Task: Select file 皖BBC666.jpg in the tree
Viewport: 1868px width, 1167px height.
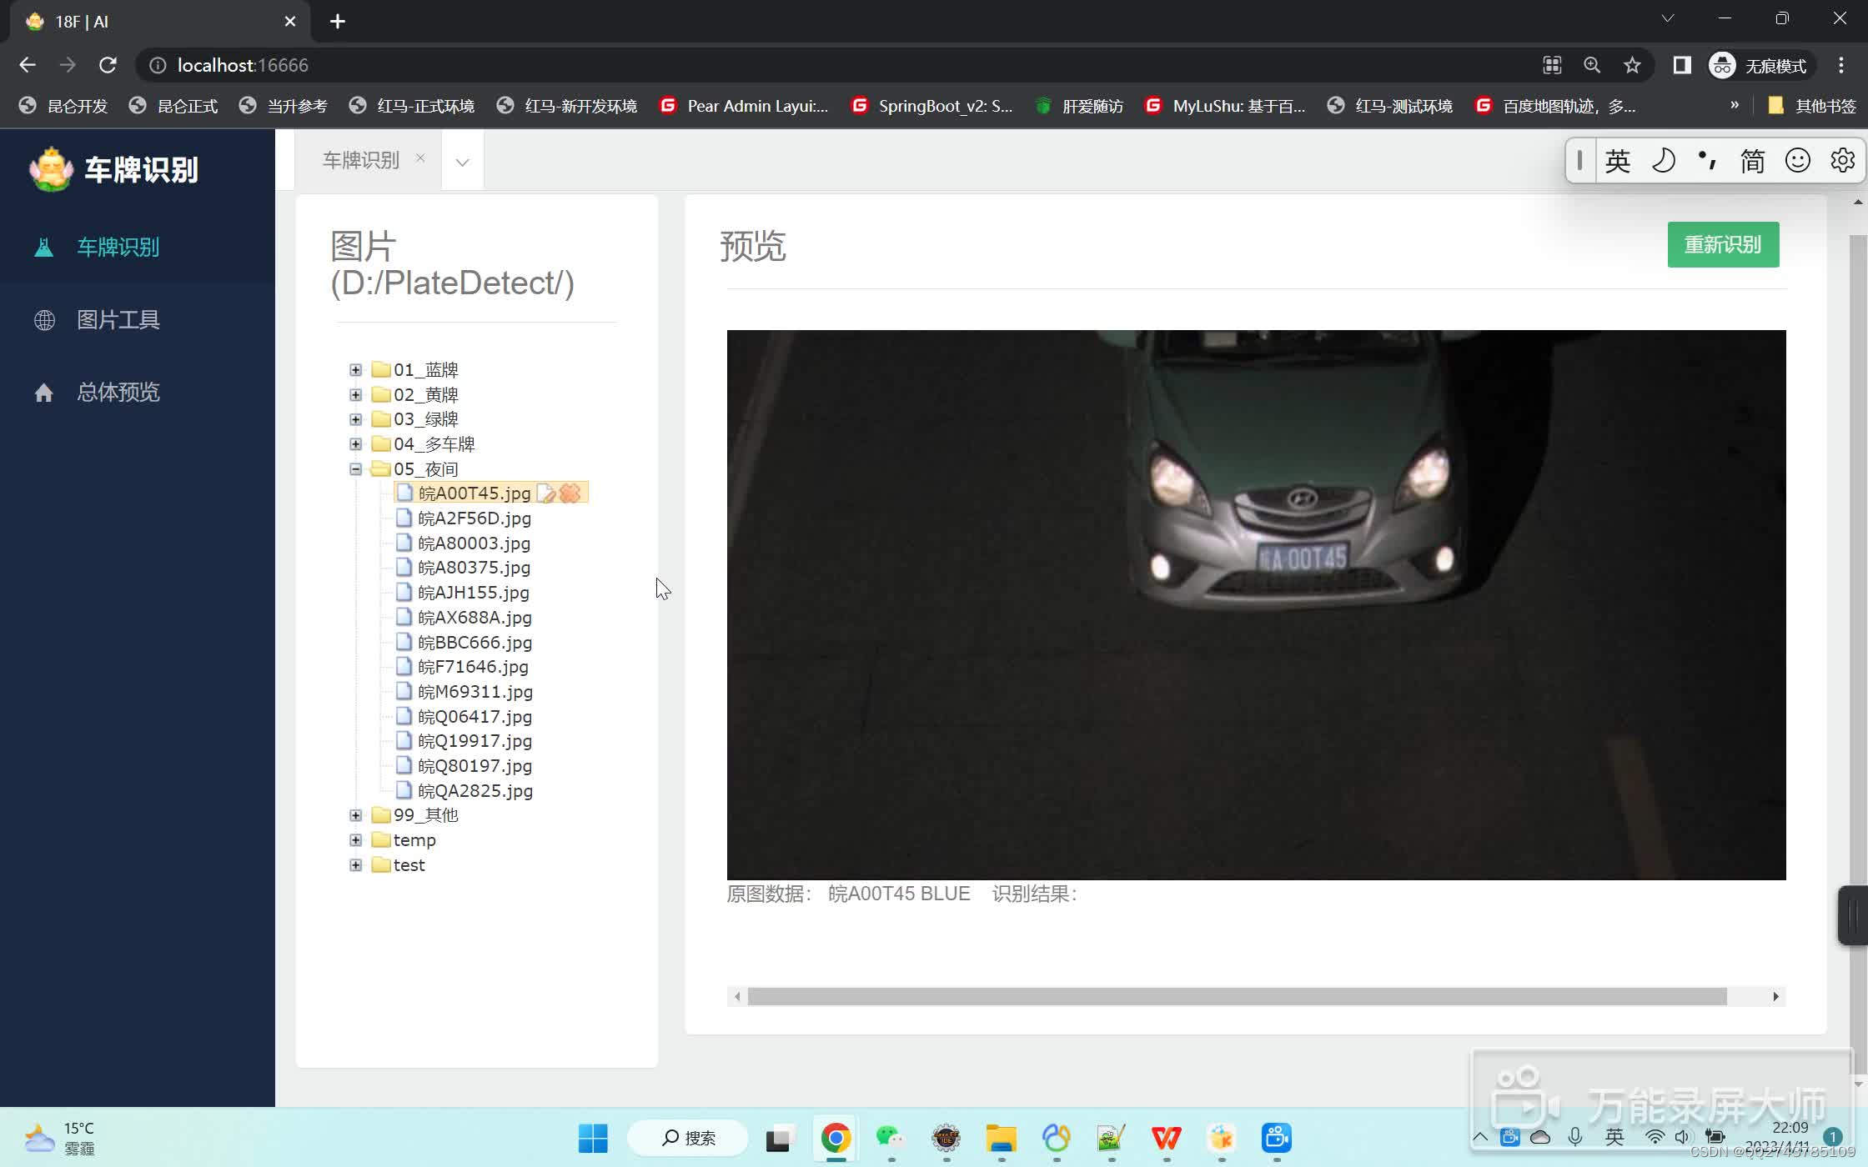Action: click(x=475, y=643)
